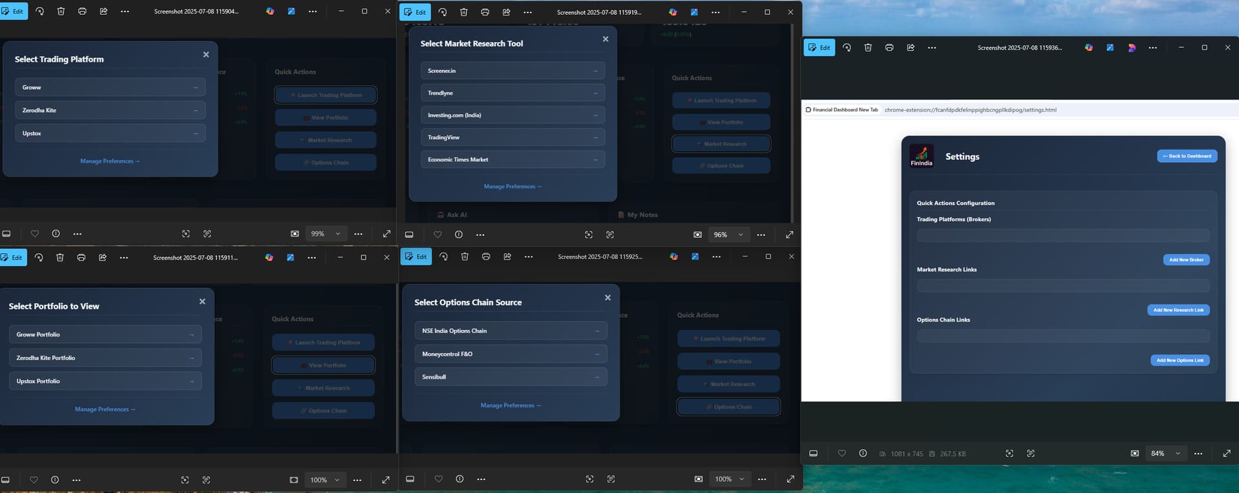Image resolution: width=1239 pixels, height=493 pixels.
Task: Favorite the 115919 screenshot with the heart
Action: (438, 235)
